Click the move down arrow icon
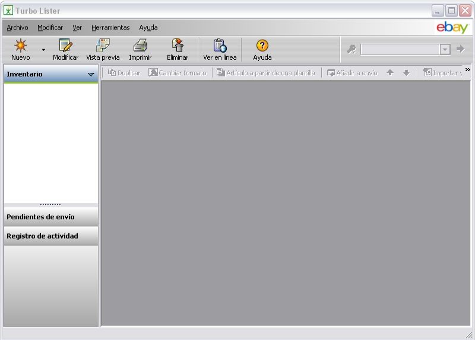 (407, 73)
